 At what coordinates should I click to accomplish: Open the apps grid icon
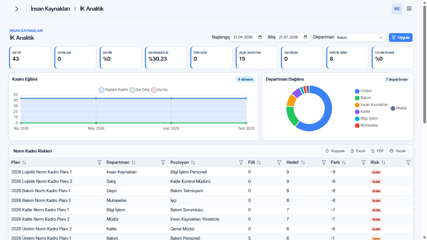pyautogui.click(x=409, y=9)
